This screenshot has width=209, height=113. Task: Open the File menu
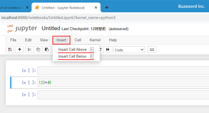(x=13, y=40)
